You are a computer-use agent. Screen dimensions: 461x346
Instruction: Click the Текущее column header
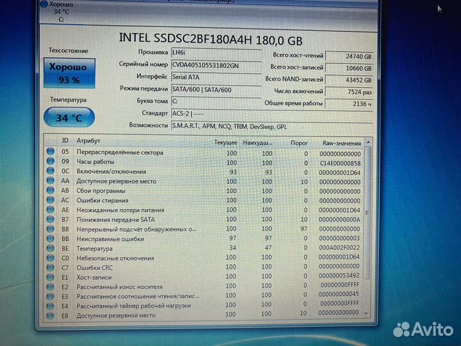[x=225, y=142]
